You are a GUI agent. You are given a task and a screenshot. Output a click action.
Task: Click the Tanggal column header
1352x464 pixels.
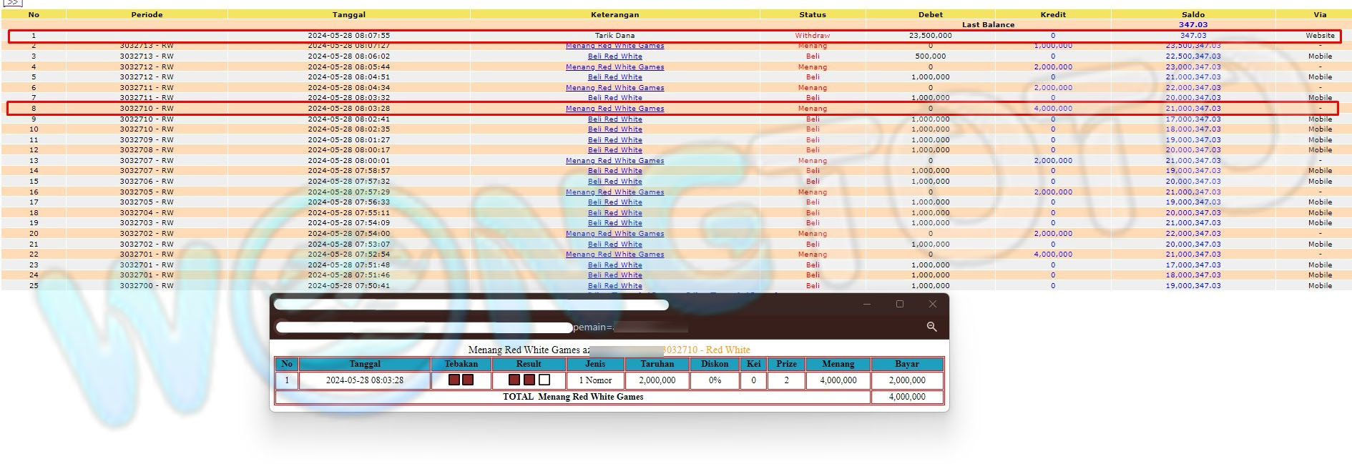348,14
